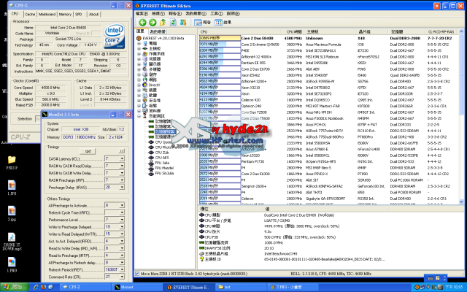Select 安全性 security shield tree icon
Screen dimensions: 467x292
click(x=144, y=101)
